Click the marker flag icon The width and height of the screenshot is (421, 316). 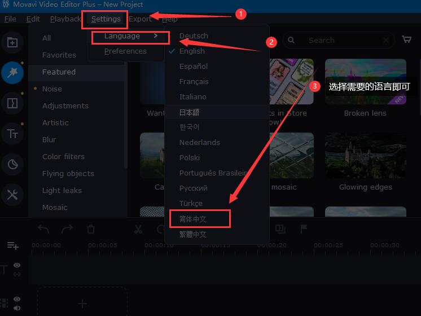pyautogui.click(x=304, y=229)
